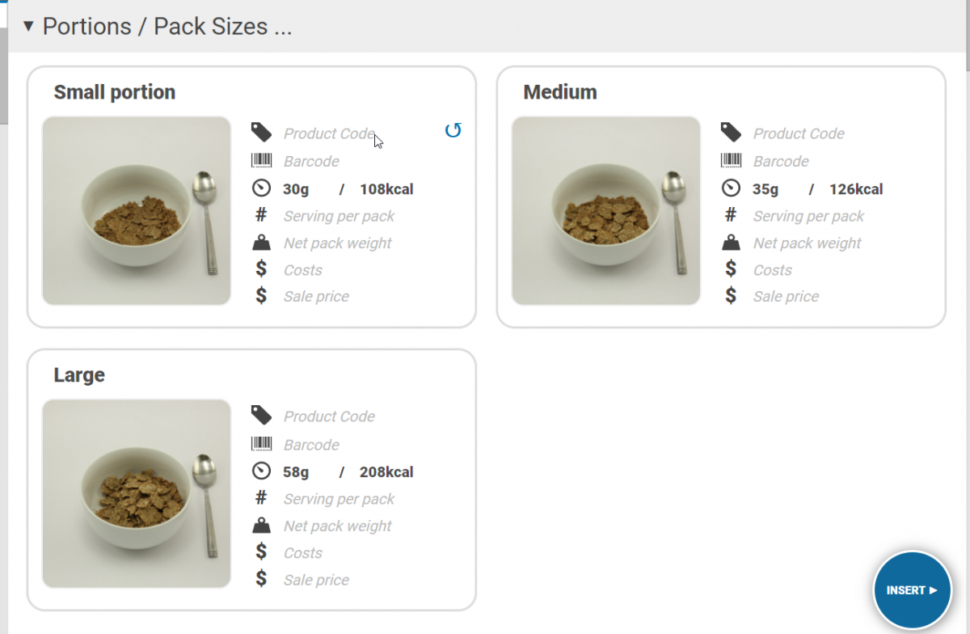Click the hash icon in Small portion card

pyautogui.click(x=261, y=215)
